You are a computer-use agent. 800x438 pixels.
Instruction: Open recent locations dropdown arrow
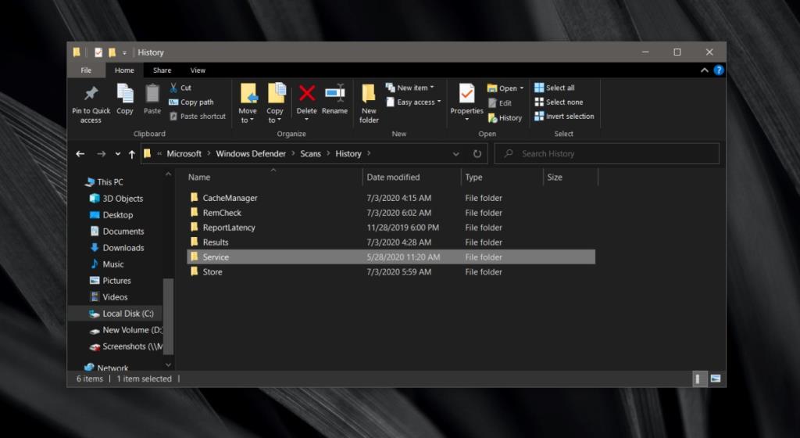point(118,153)
